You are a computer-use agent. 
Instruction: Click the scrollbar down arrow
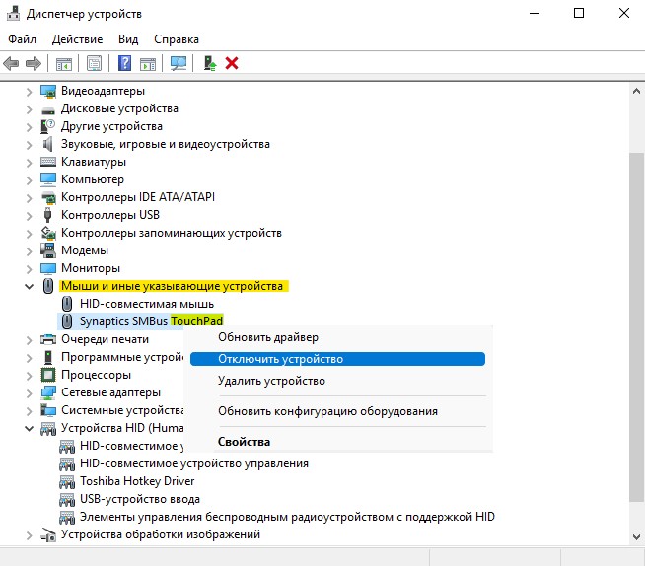[x=636, y=536]
